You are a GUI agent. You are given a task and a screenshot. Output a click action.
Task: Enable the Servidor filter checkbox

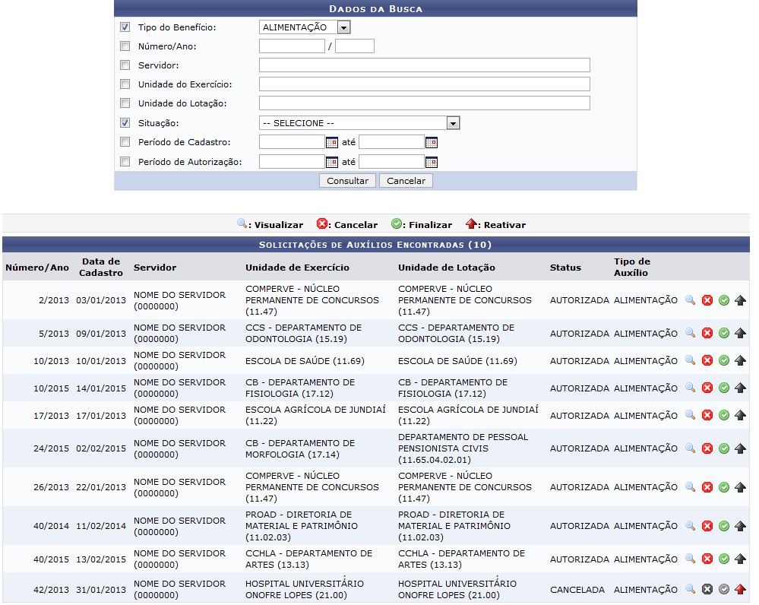(x=125, y=65)
